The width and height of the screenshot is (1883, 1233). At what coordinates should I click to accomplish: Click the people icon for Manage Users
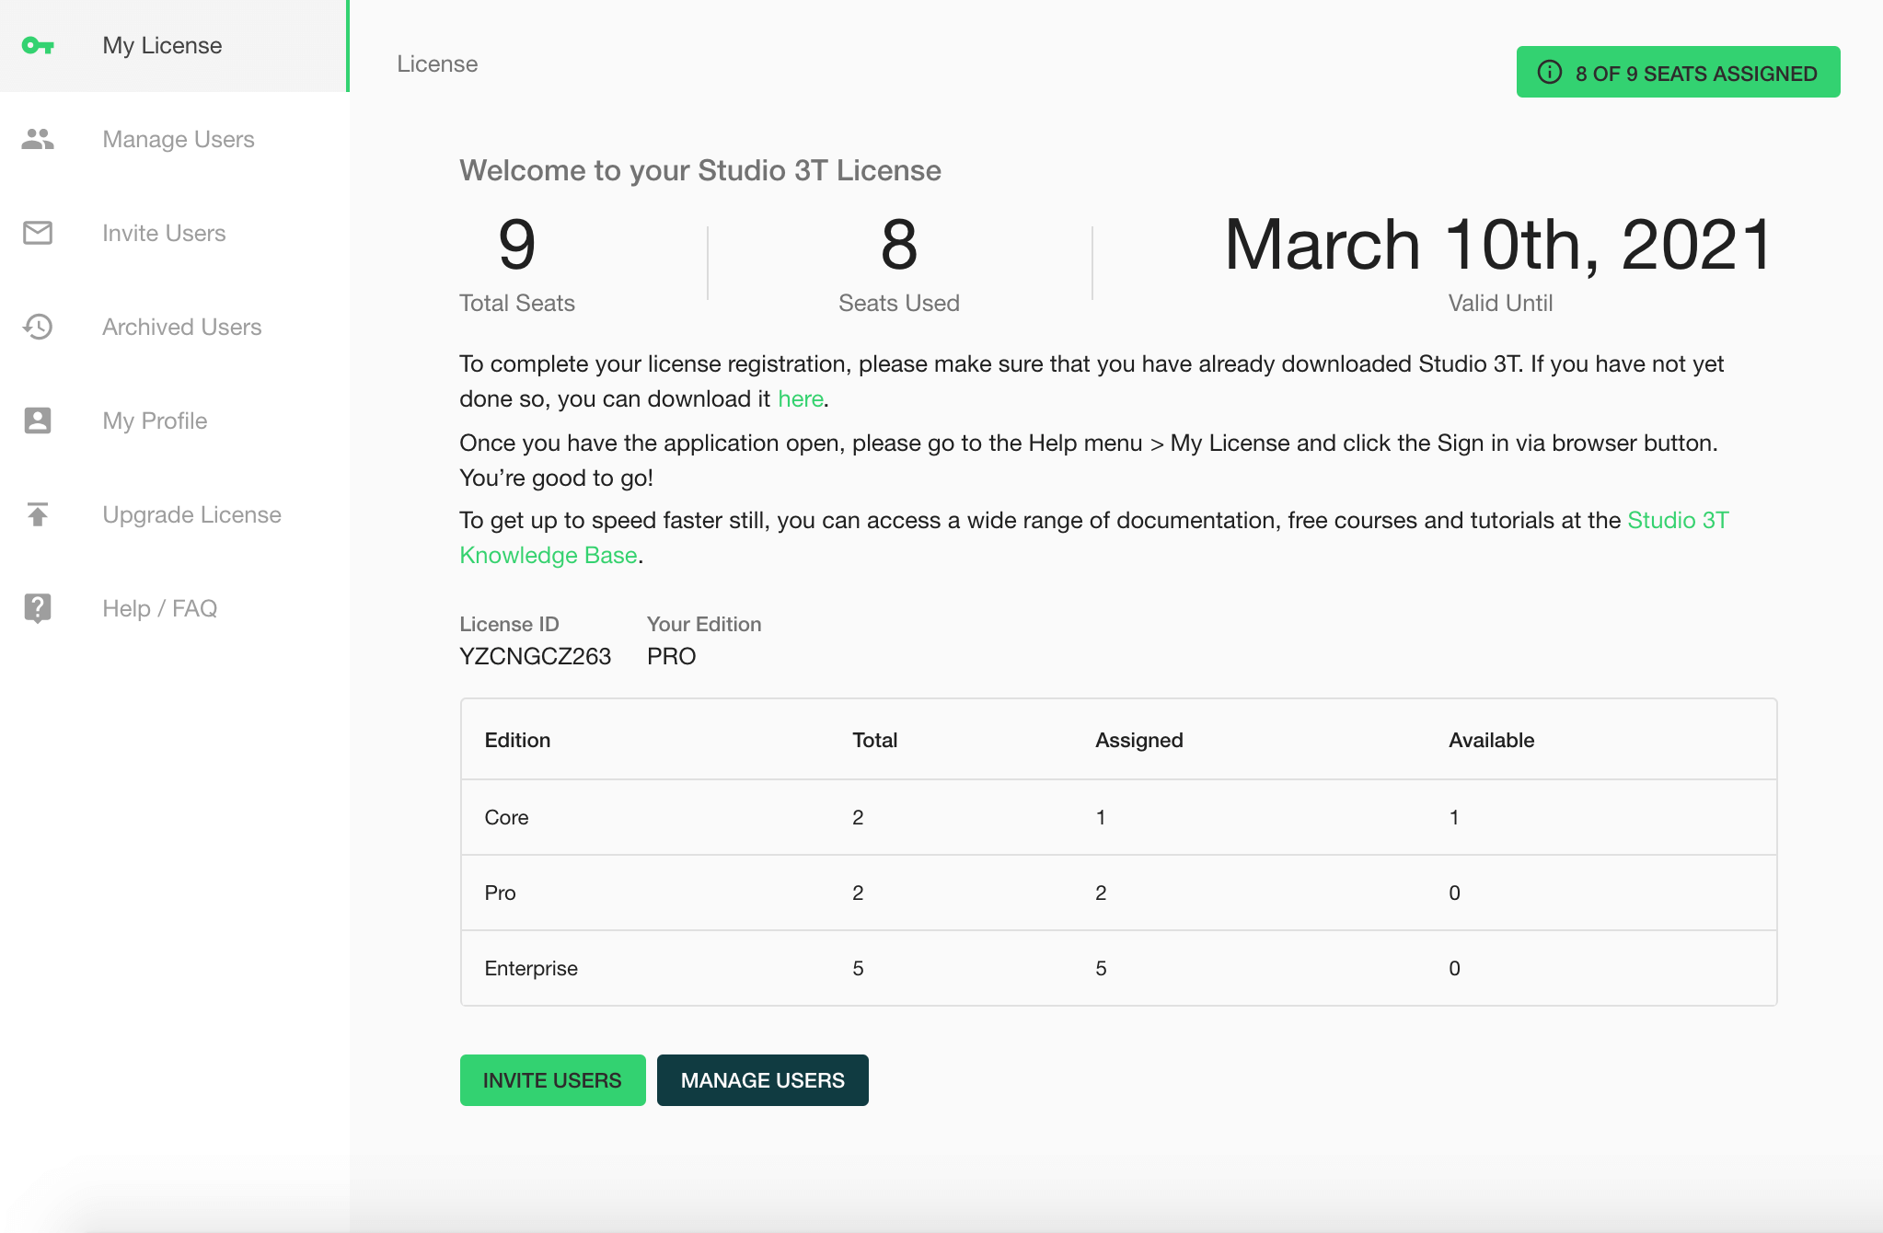tap(38, 139)
